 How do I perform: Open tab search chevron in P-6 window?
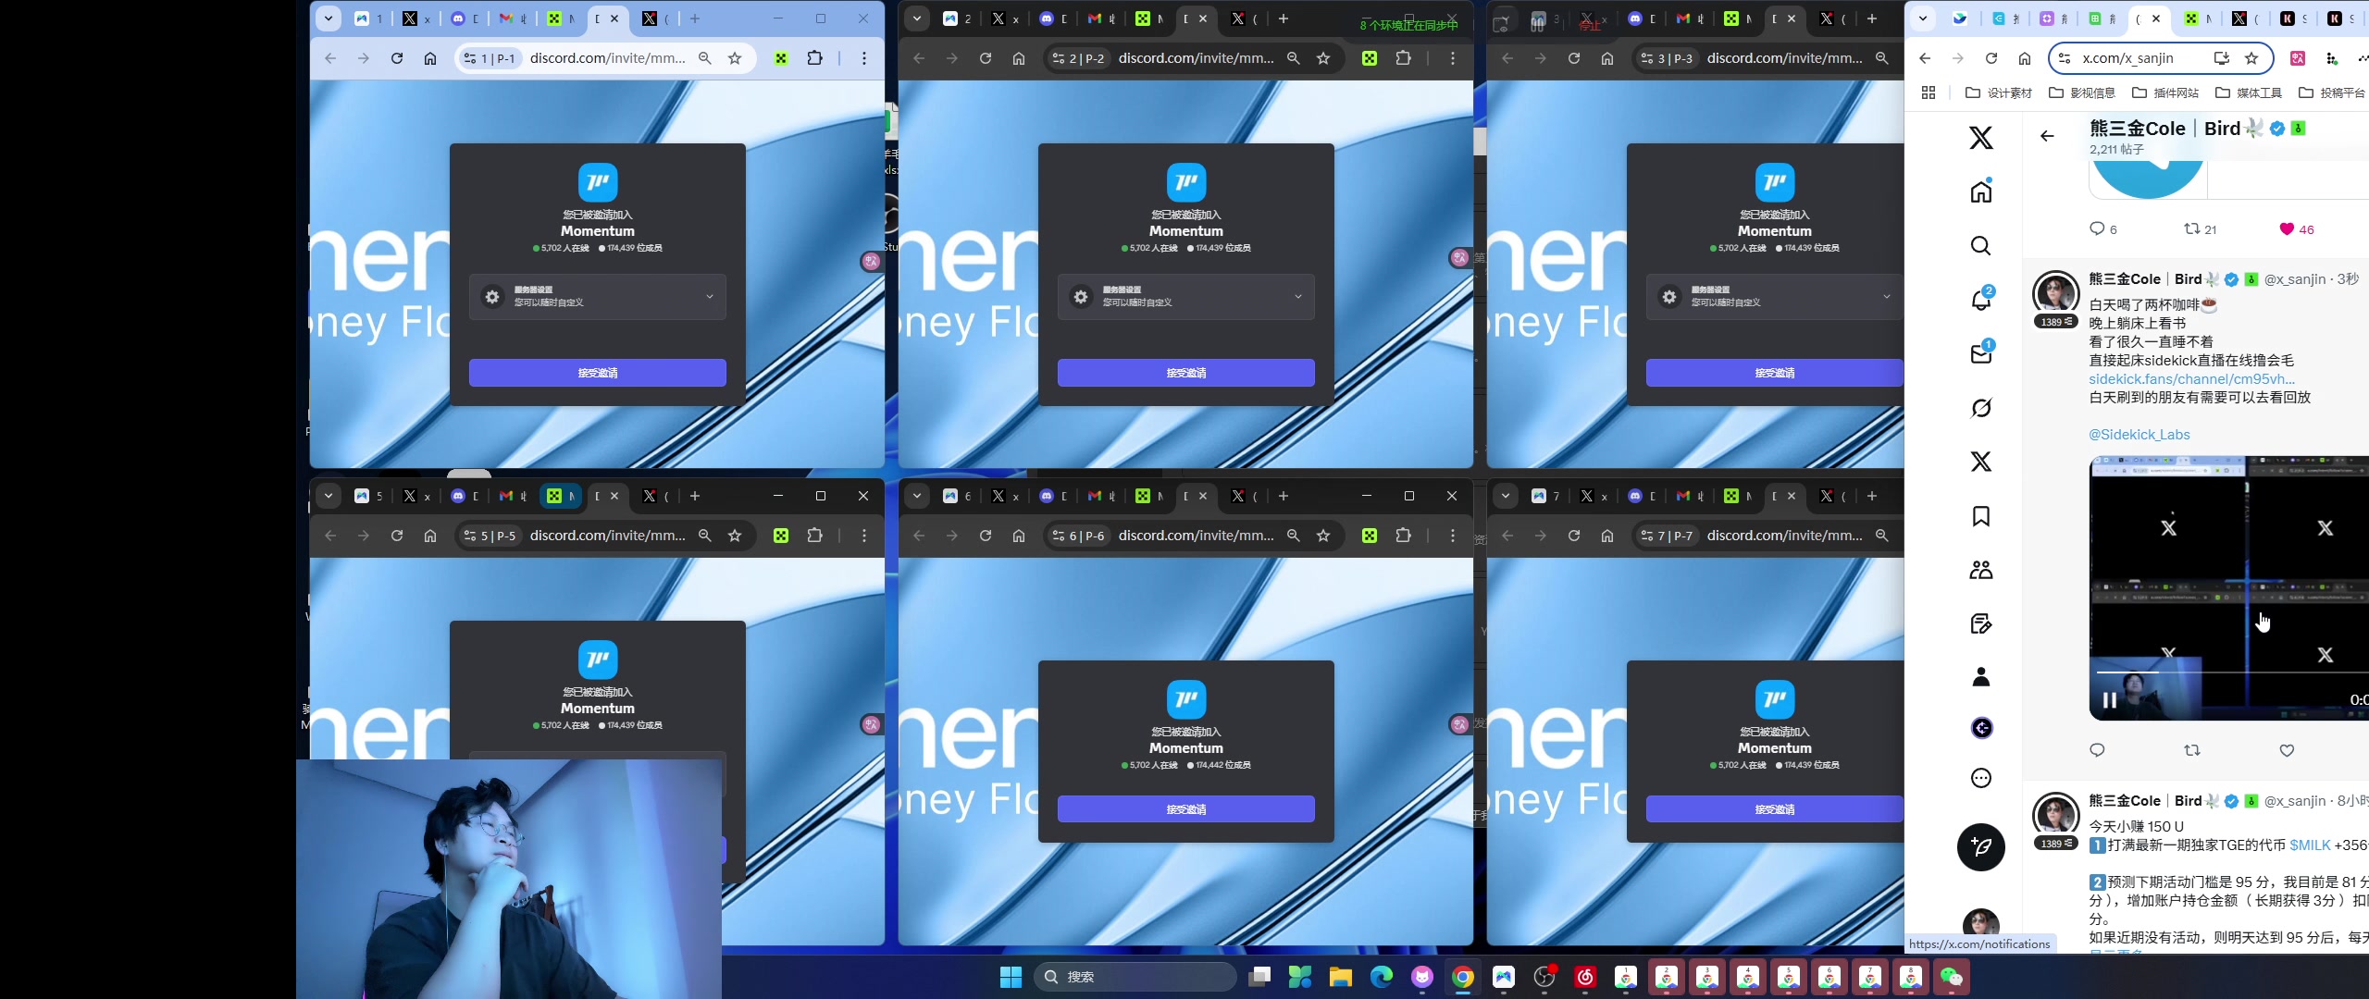[917, 496]
